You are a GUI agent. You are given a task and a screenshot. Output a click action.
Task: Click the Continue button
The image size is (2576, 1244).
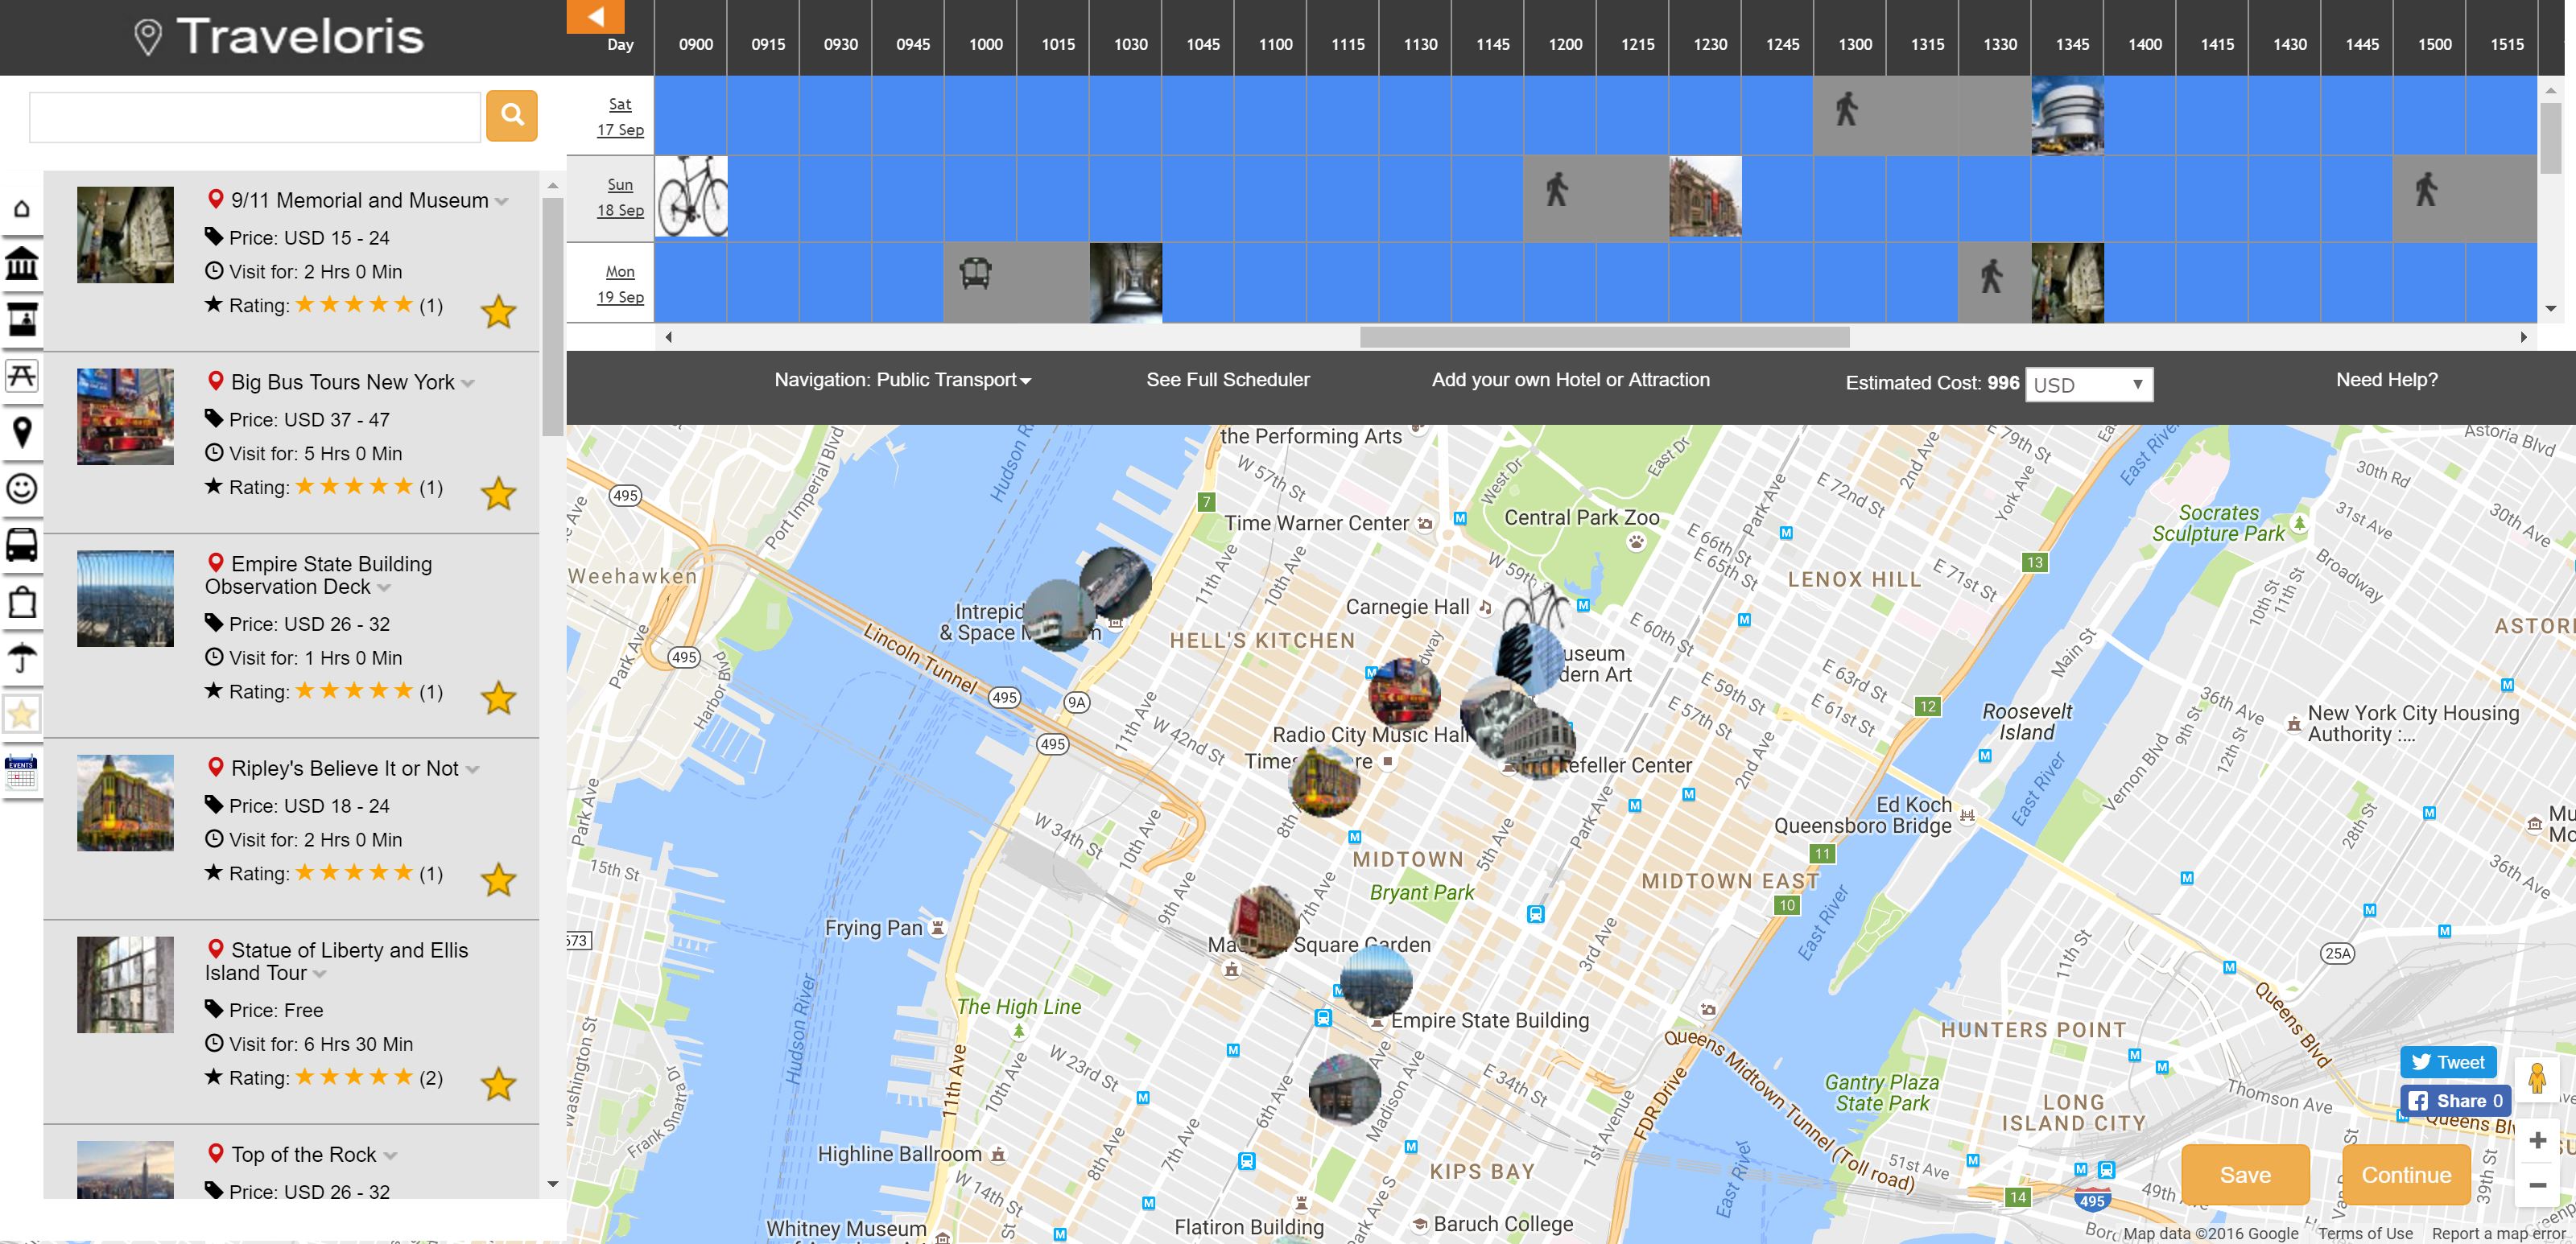[x=2406, y=1175]
